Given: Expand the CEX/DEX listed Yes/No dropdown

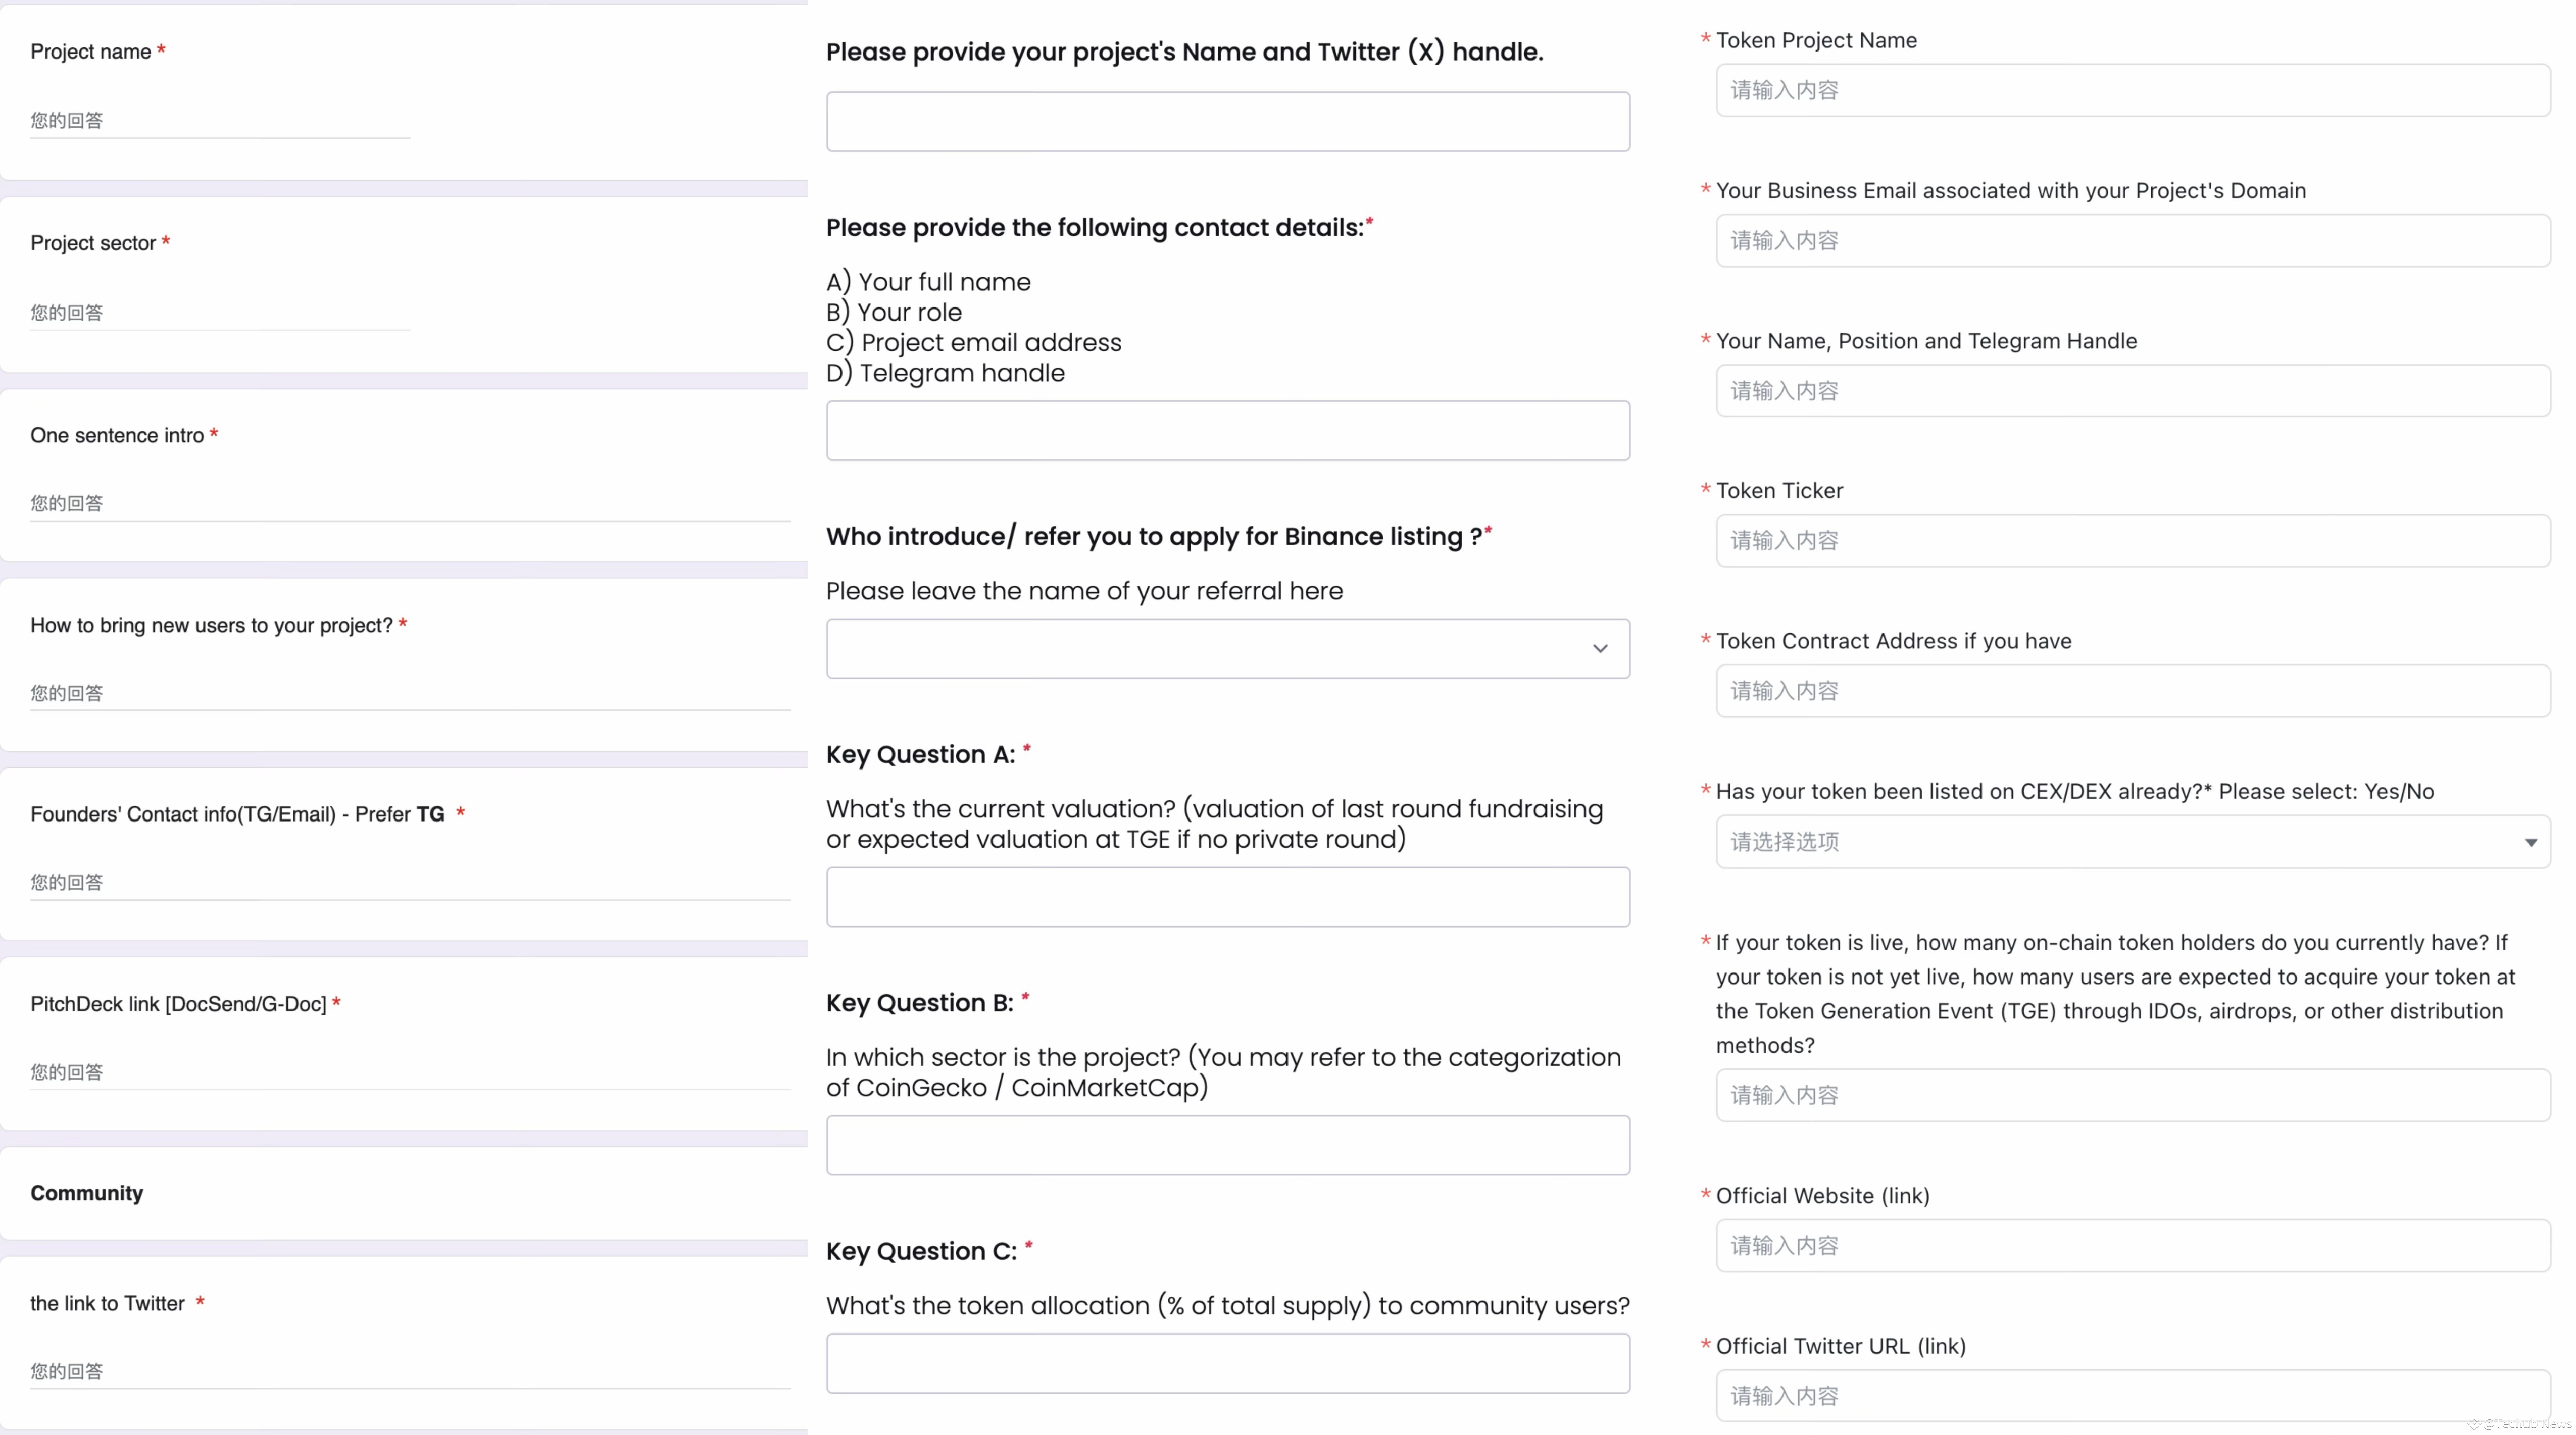Looking at the screenshot, I should (x=2132, y=842).
